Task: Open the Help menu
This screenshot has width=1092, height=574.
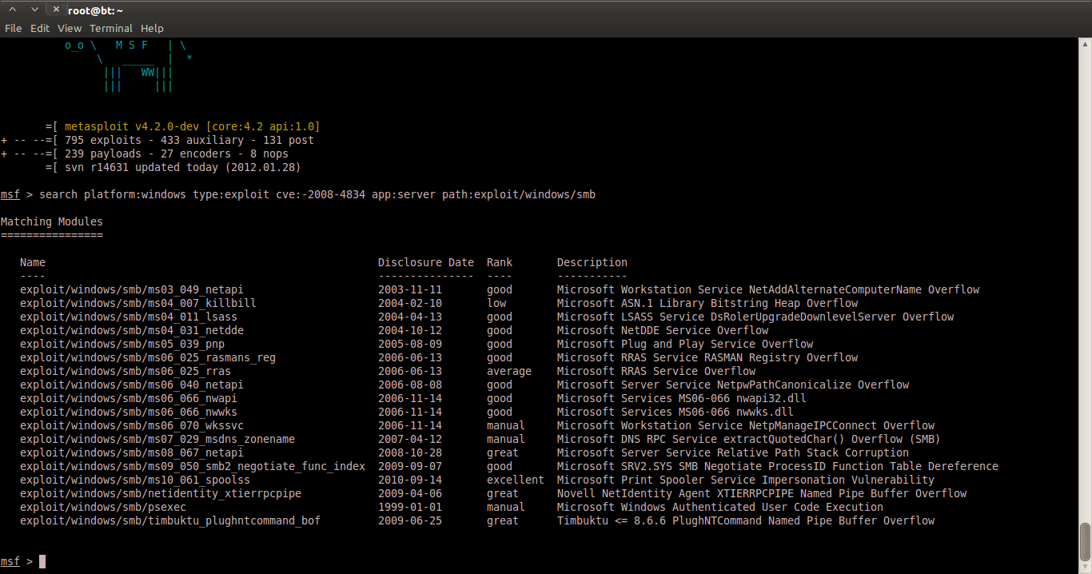Action: 152,28
